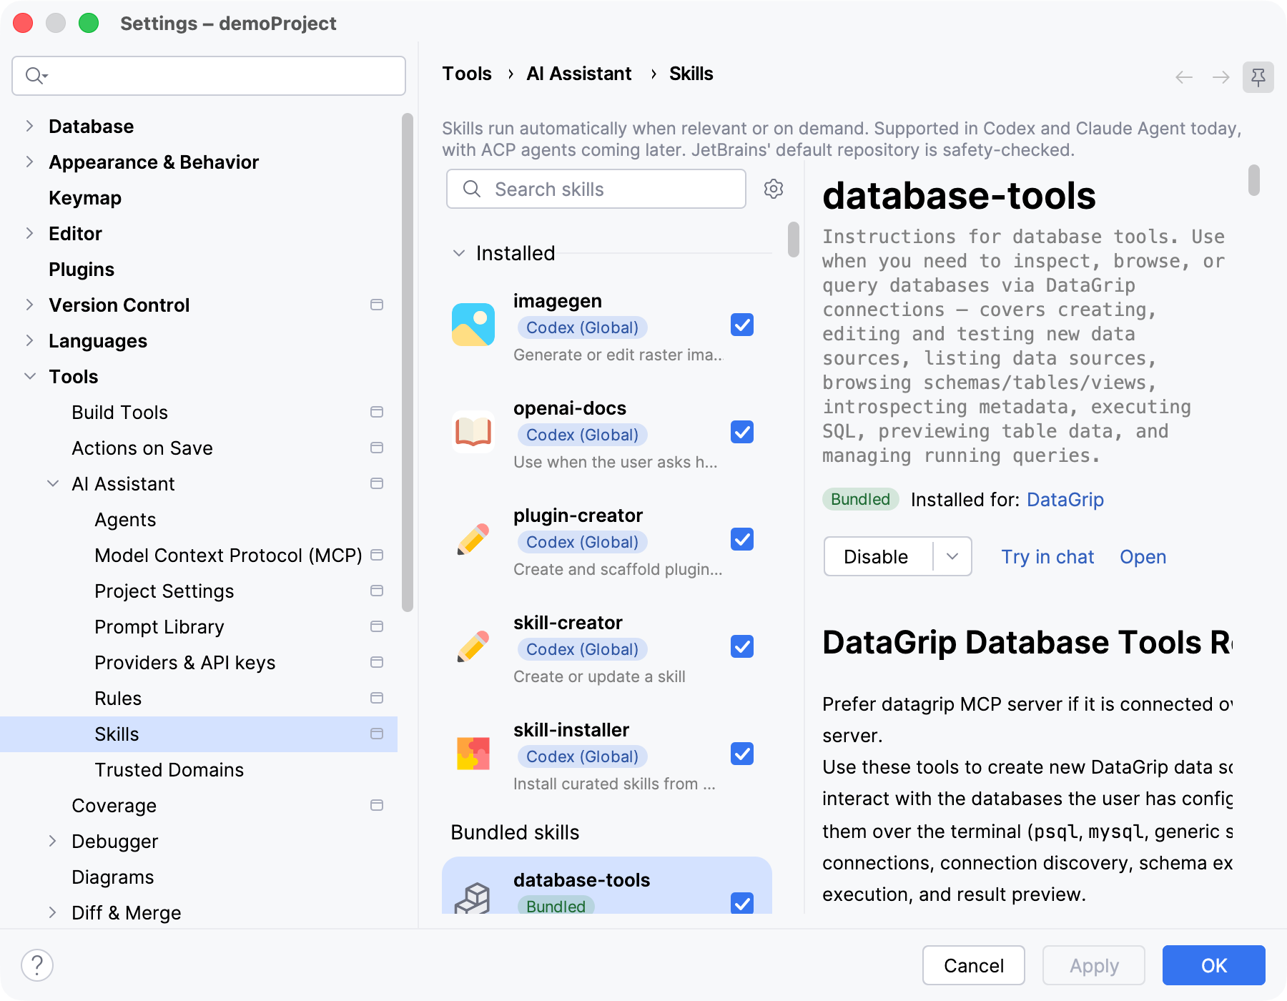The width and height of the screenshot is (1287, 1001).
Task: Click project-level icon beside AI Assistant
Action: coord(377,483)
